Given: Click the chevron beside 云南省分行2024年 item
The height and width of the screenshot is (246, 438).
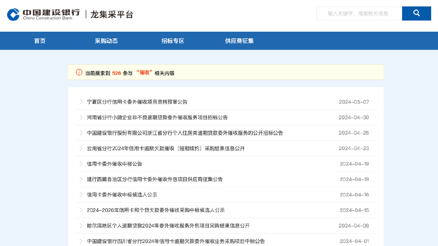Looking at the screenshot, I should pos(81,148).
